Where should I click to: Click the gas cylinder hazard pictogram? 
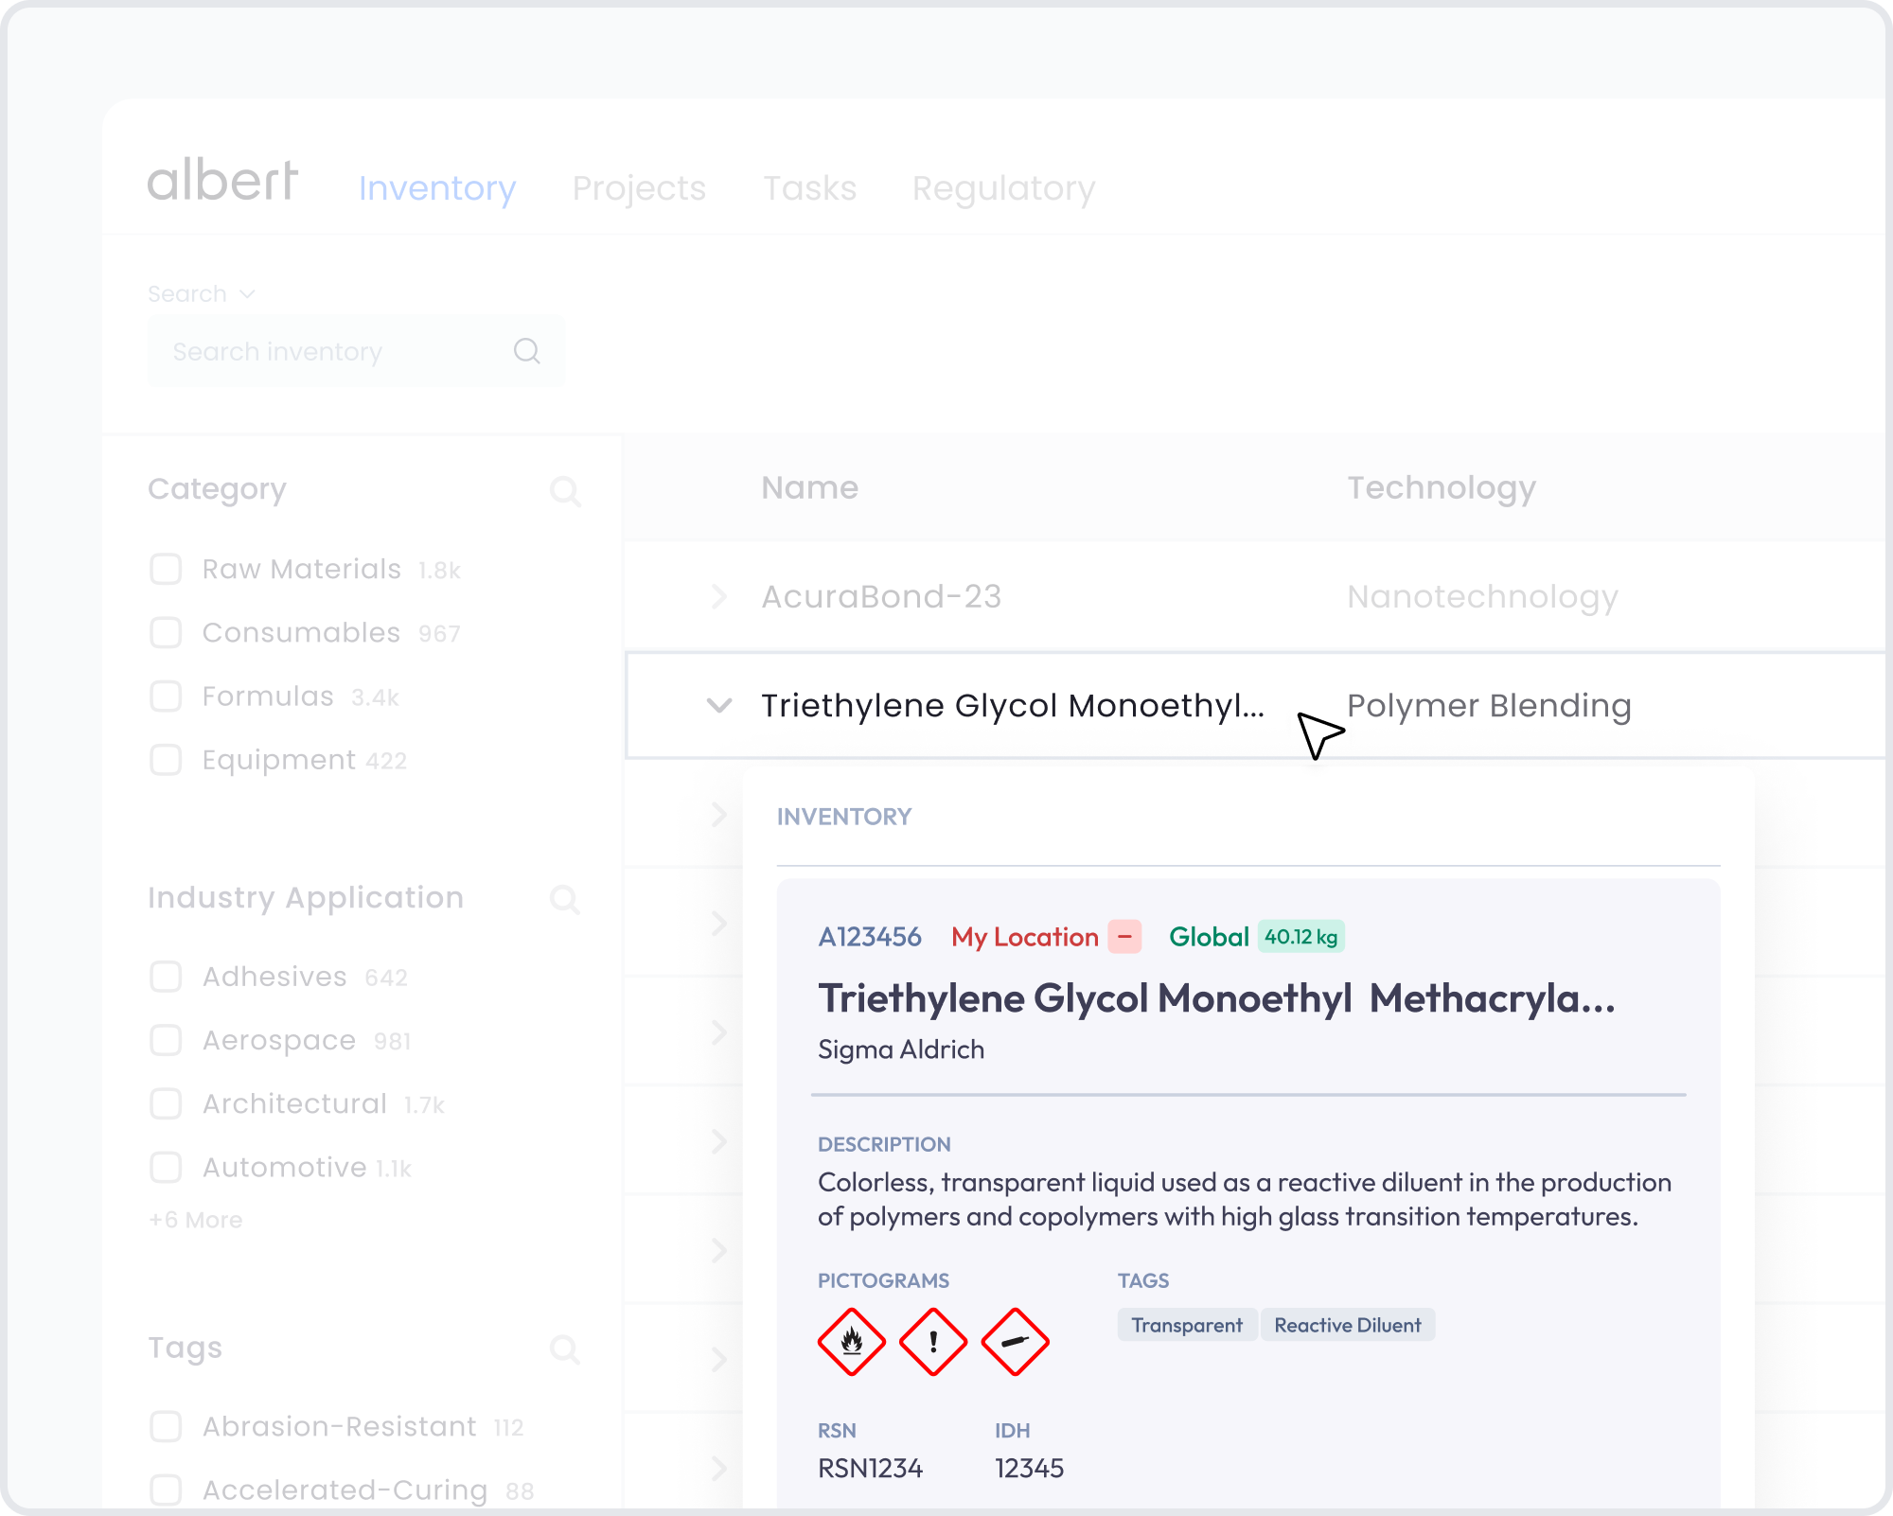coord(1015,1342)
